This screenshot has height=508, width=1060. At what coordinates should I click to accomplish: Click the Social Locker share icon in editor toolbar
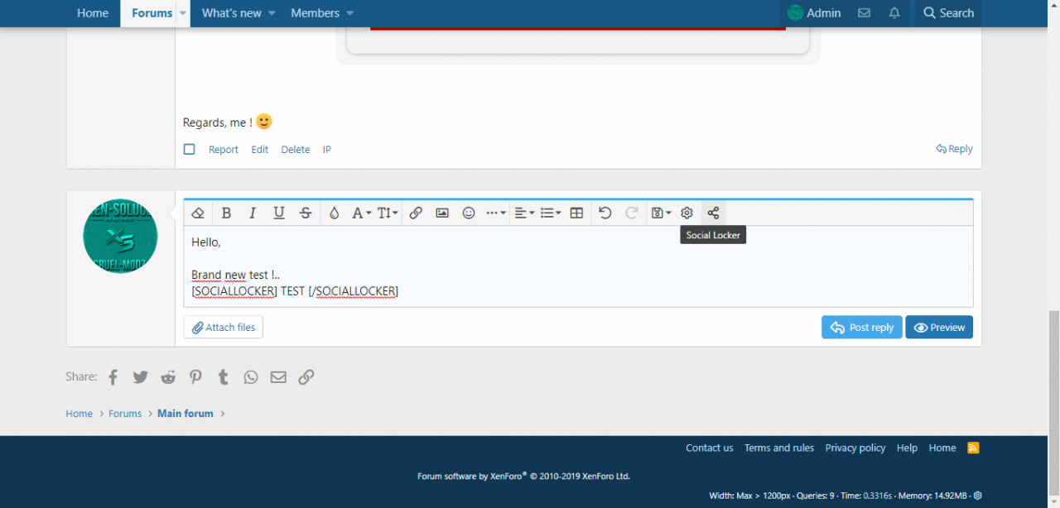click(713, 213)
